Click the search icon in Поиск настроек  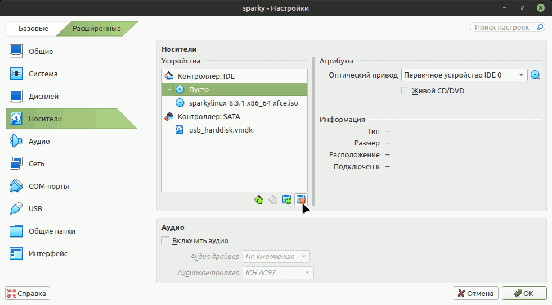[540, 27]
